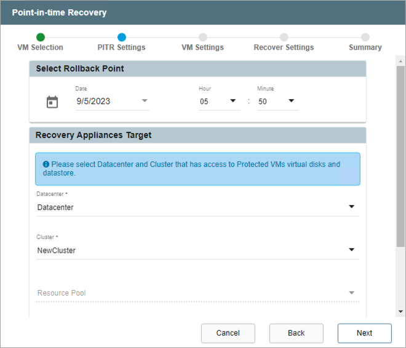Expand the Resource Pool dropdown
406x348 pixels.
[x=197, y=293]
